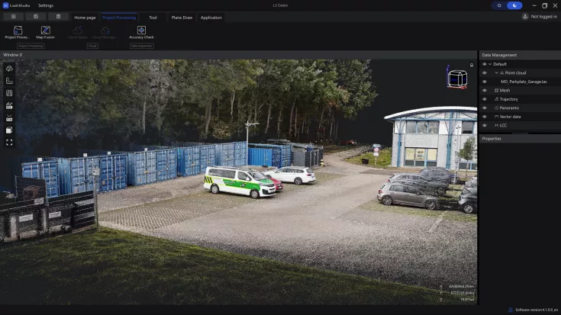Select the Project Processing tab
The height and width of the screenshot is (315, 561).
[x=119, y=18]
